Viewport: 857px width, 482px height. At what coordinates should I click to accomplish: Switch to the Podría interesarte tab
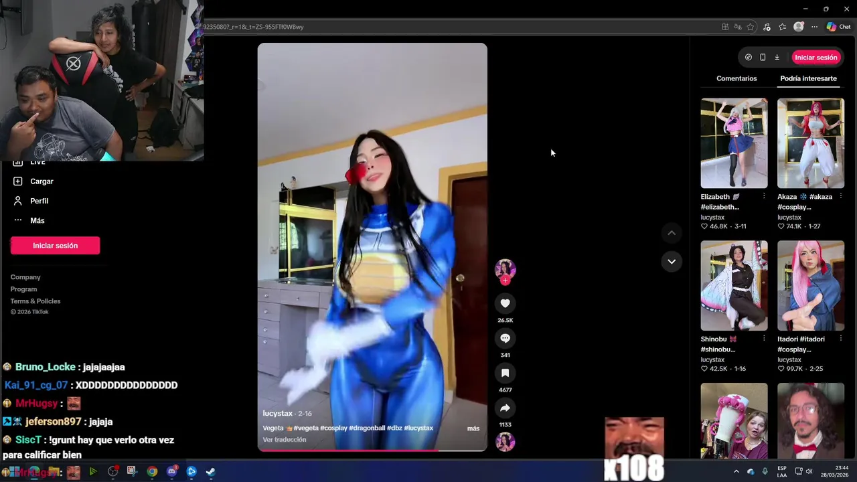coord(808,78)
